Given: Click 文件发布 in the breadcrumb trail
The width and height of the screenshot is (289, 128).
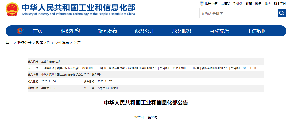Looking at the screenshot, I should (x=62, y=43).
